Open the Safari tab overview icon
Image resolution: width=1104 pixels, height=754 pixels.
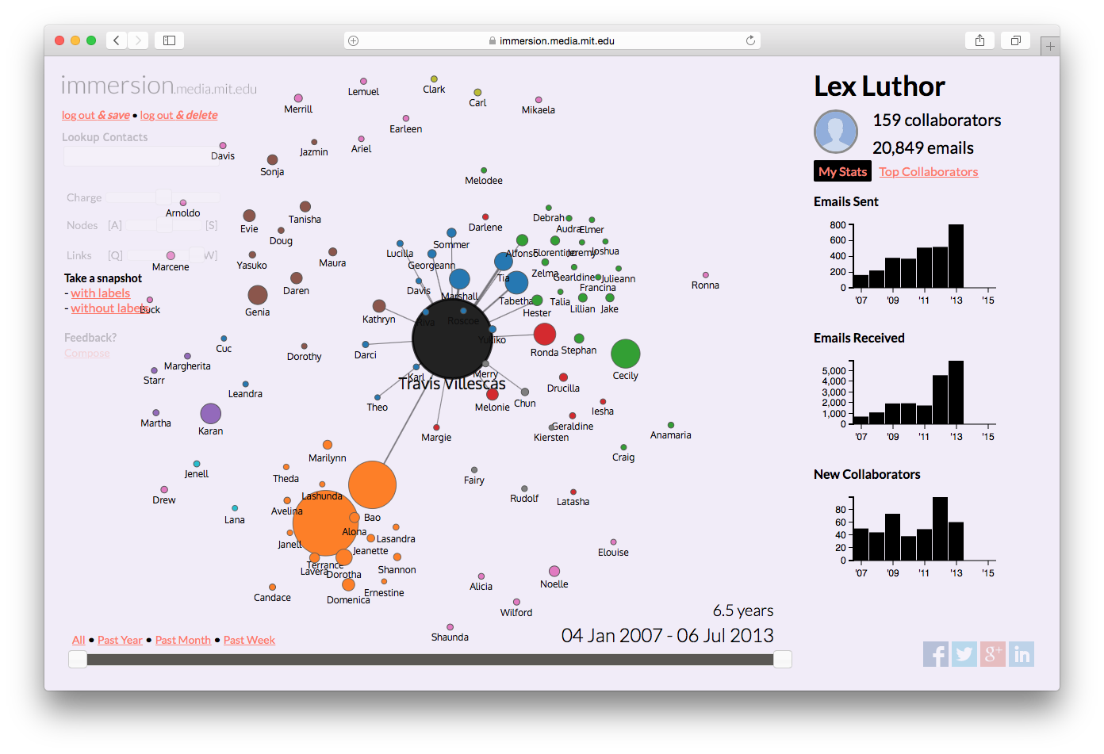[x=1015, y=40]
